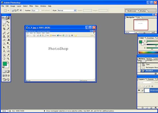Choose Standard Screen Mode in toolbox
The image size is (158, 113).
3,75
